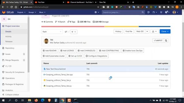Expand the Web IDE options arrow
Screen dimensions: 184x103
(147, 31)
